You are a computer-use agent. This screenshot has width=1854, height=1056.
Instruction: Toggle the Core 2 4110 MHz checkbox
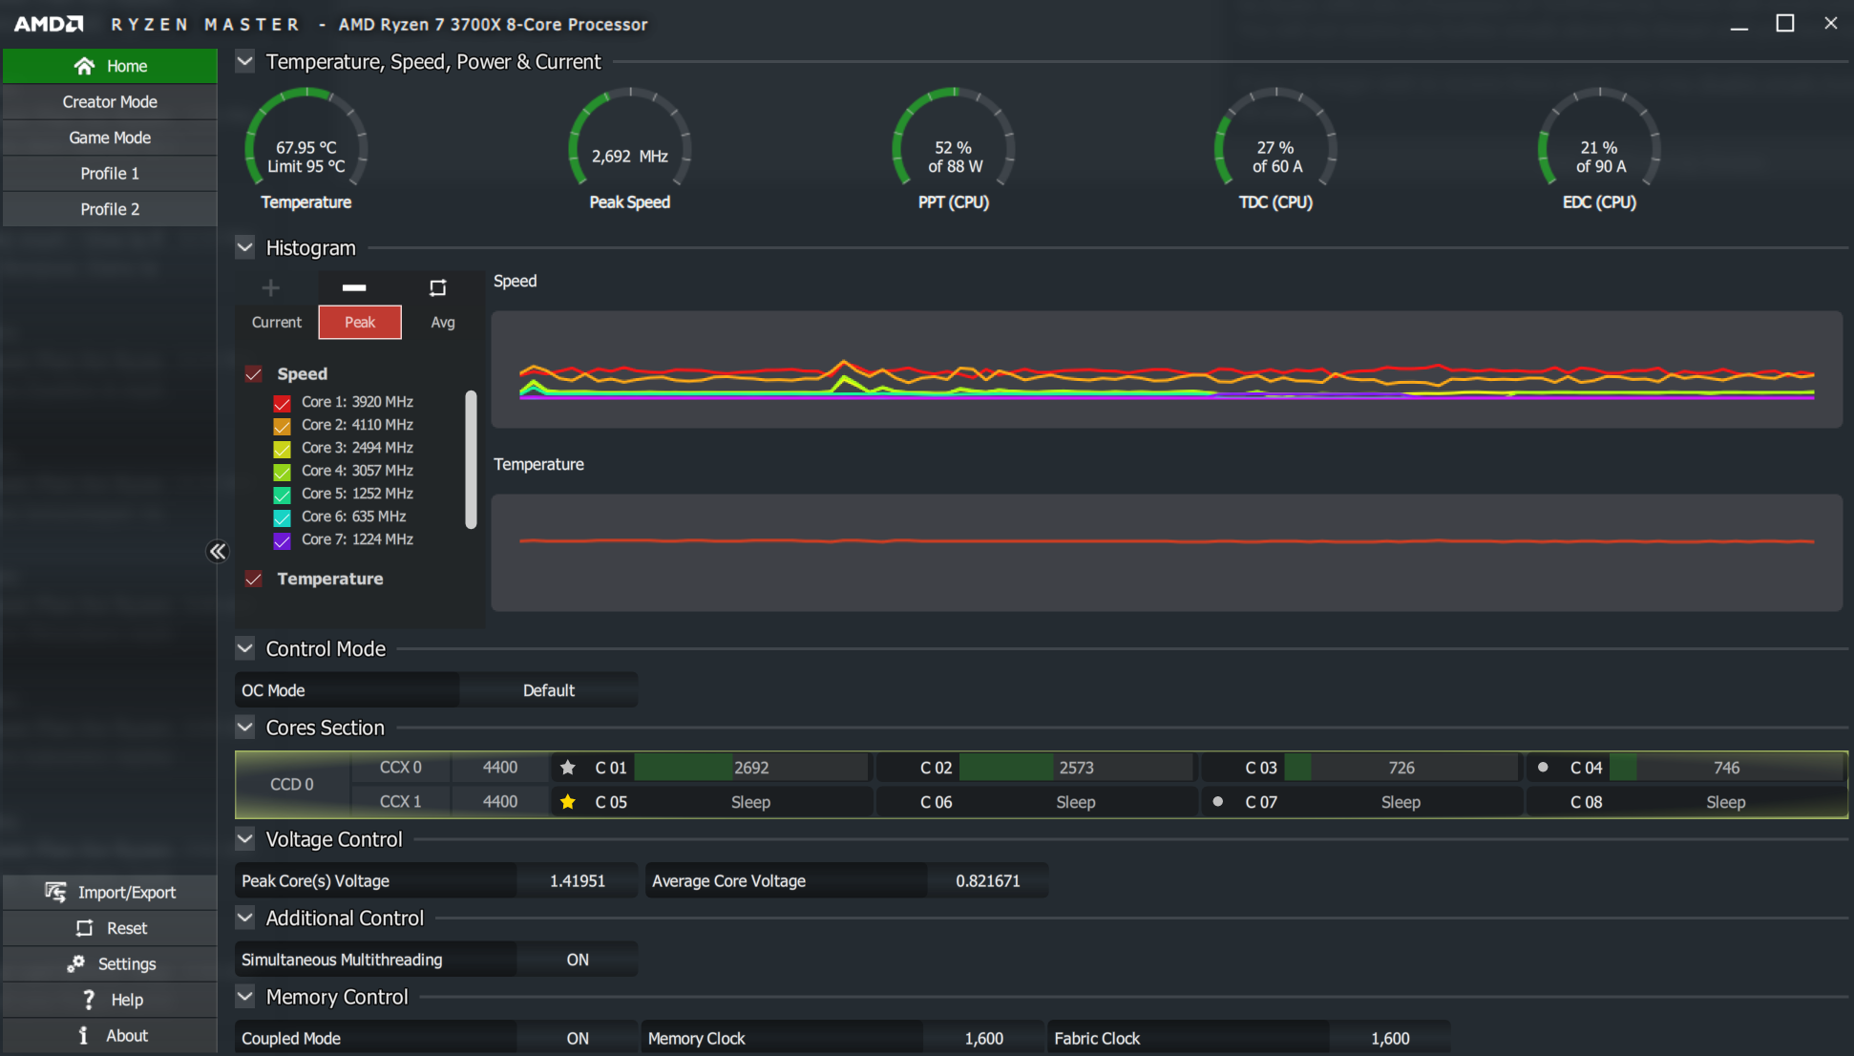[283, 426]
